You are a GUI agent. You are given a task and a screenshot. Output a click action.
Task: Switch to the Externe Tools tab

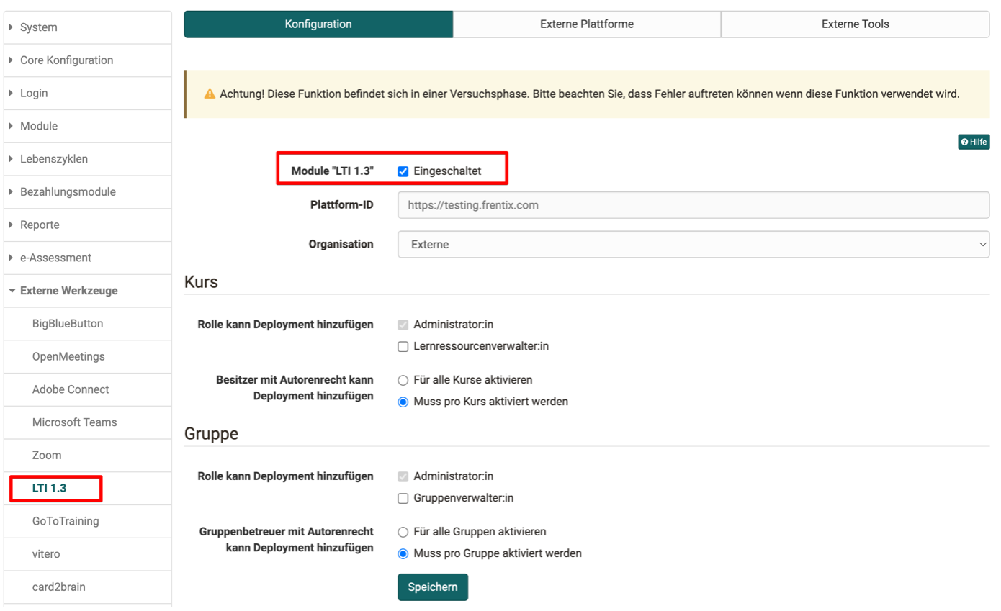pos(855,24)
